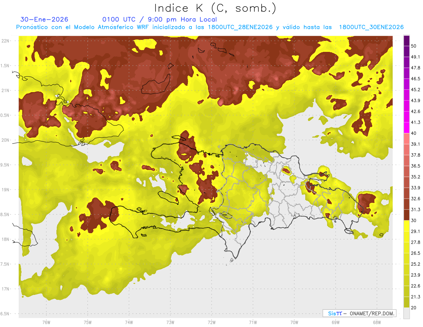Click the '37.8' color scale value
This screenshot has height=327, width=423.
pos(415,155)
